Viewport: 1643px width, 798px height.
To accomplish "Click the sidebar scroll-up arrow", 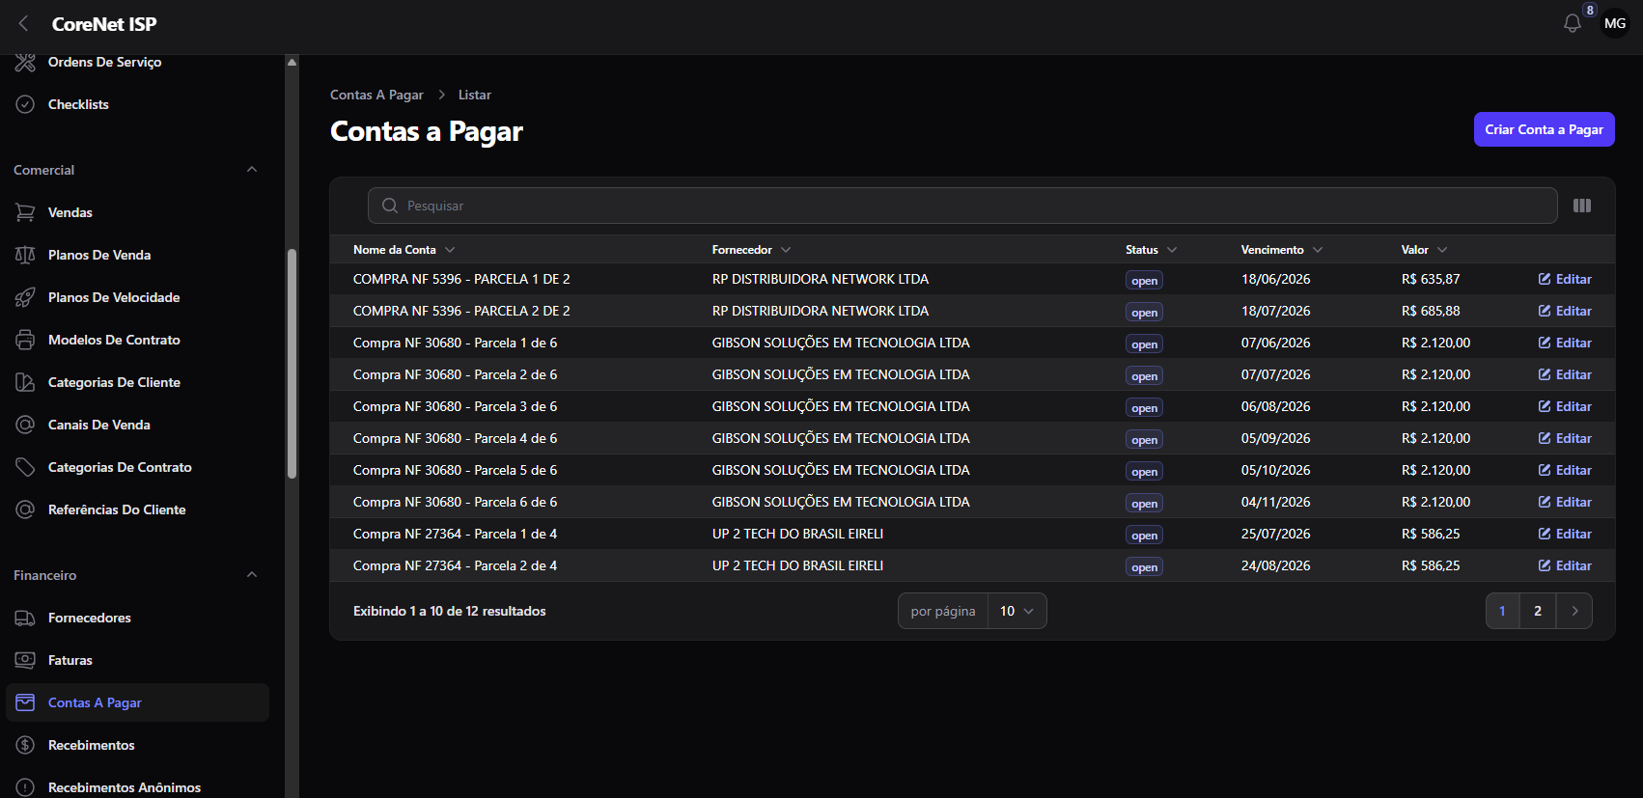I will [x=292, y=62].
